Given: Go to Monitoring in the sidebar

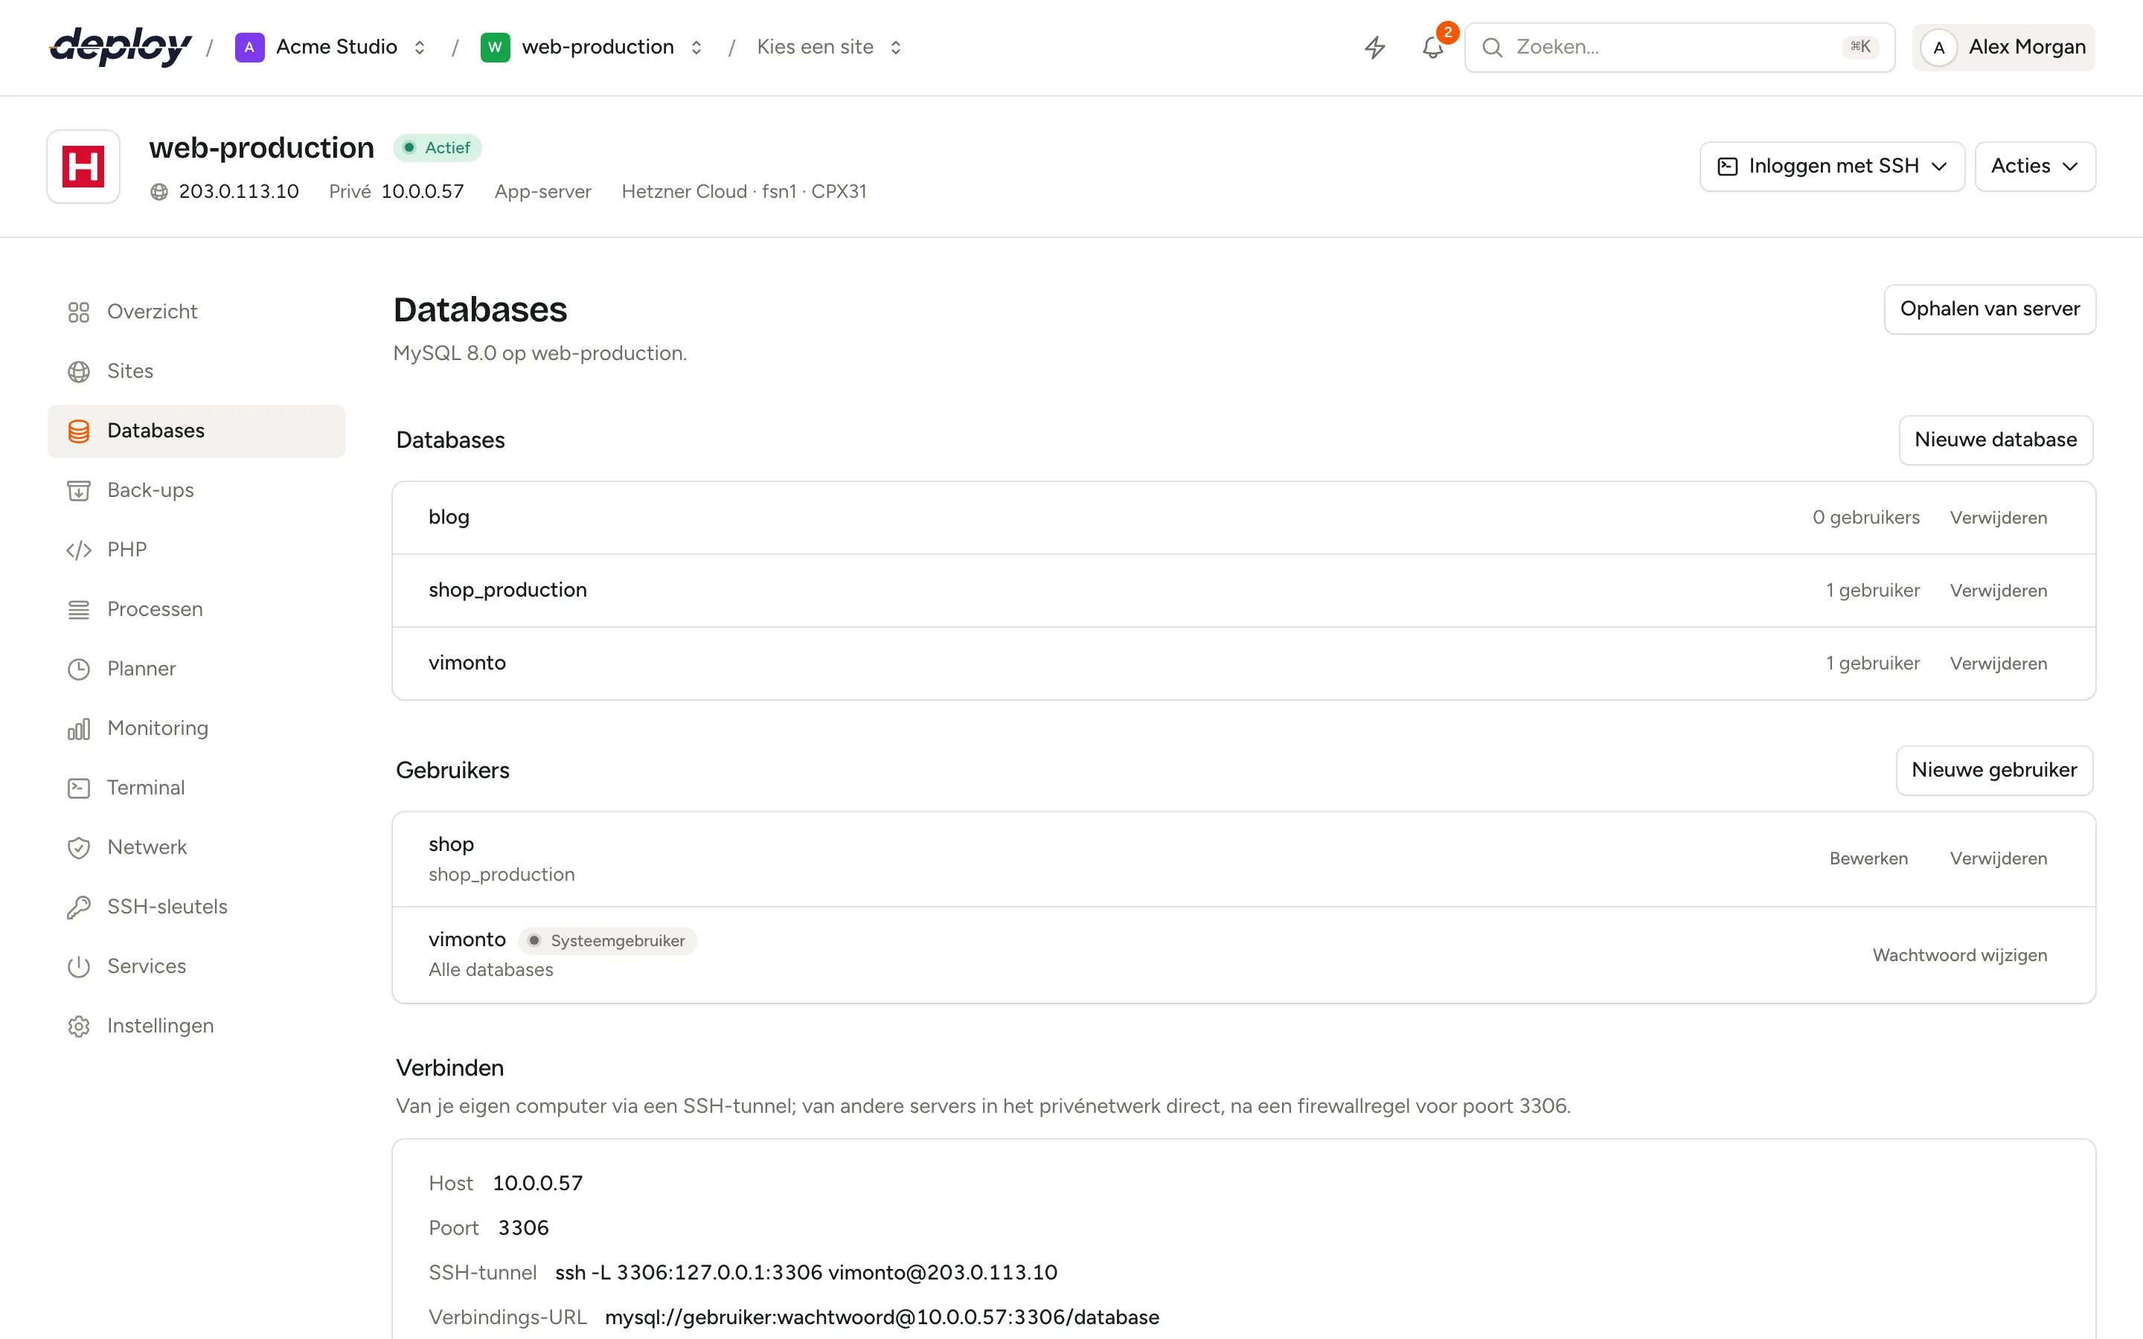Looking at the screenshot, I should click(x=196, y=728).
